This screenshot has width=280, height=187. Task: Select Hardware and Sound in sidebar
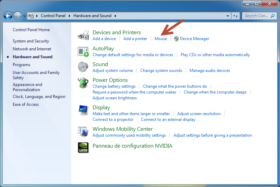click(x=33, y=57)
